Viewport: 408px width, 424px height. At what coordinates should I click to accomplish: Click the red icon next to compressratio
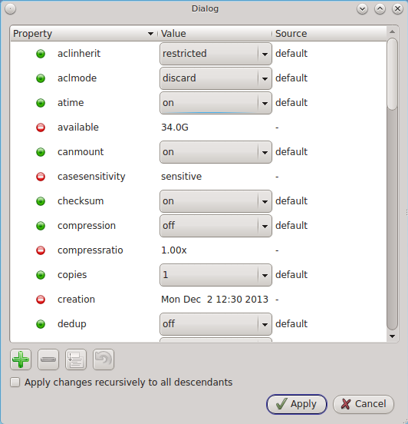(x=41, y=250)
